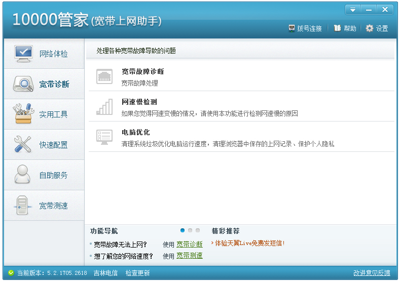Select the third carousel page dot
The height and width of the screenshot is (282, 400).
point(198,230)
